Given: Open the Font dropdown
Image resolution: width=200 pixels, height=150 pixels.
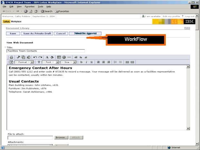Looking at the screenshot, I should click(51, 62).
